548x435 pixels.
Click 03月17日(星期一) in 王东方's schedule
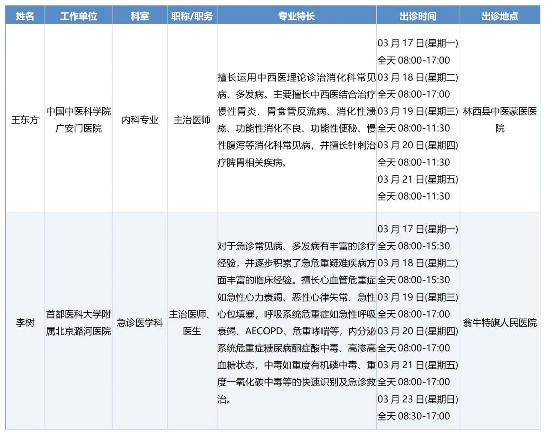pos(418,43)
